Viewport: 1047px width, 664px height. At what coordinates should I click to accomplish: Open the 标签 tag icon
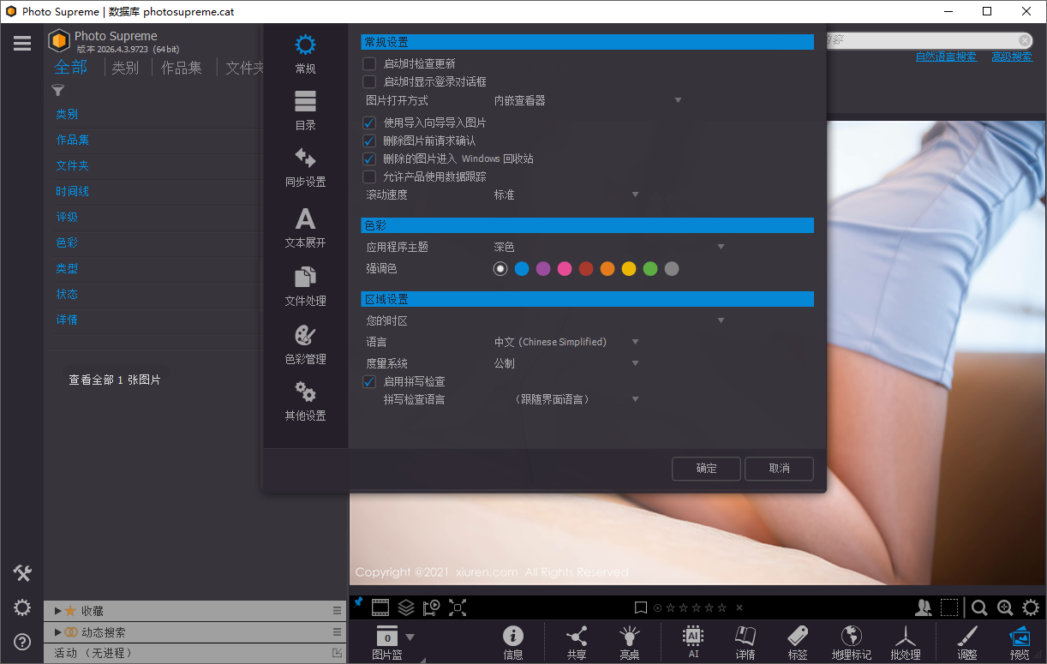click(798, 643)
